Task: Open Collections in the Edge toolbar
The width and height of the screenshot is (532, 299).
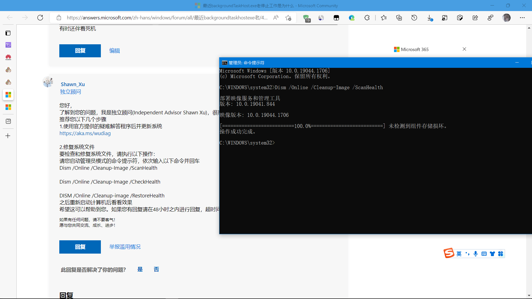Action: pos(399,18)
